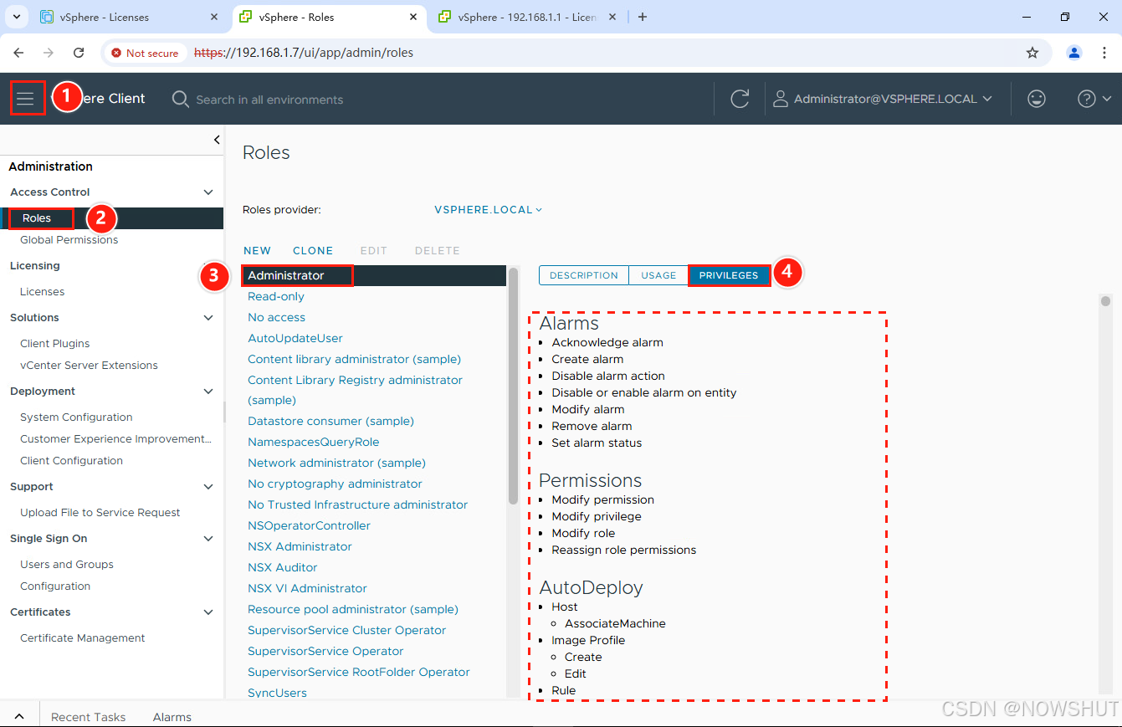The width and height of the screenshot is (1122, 727).
Task: Reload the page with the browser button
Action: click(x=79, y=53)
